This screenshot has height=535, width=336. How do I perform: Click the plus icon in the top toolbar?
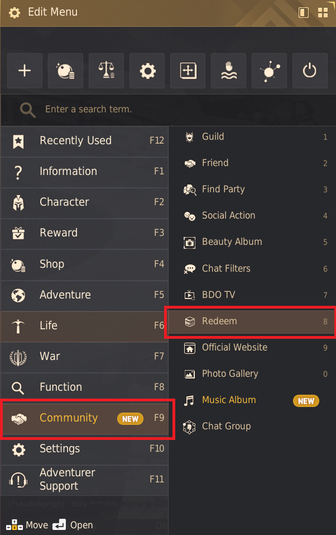pyautogui.click(x=25, y=71)
